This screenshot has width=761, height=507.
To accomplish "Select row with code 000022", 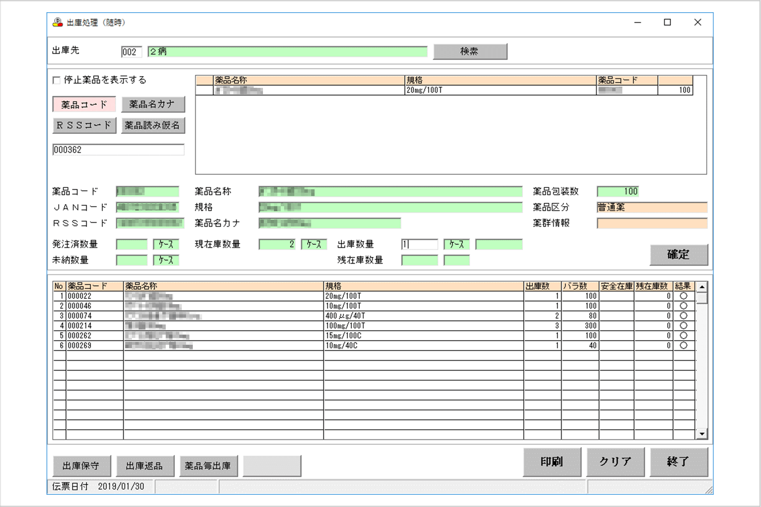I will pyautogui.click(x=374, y=296).
